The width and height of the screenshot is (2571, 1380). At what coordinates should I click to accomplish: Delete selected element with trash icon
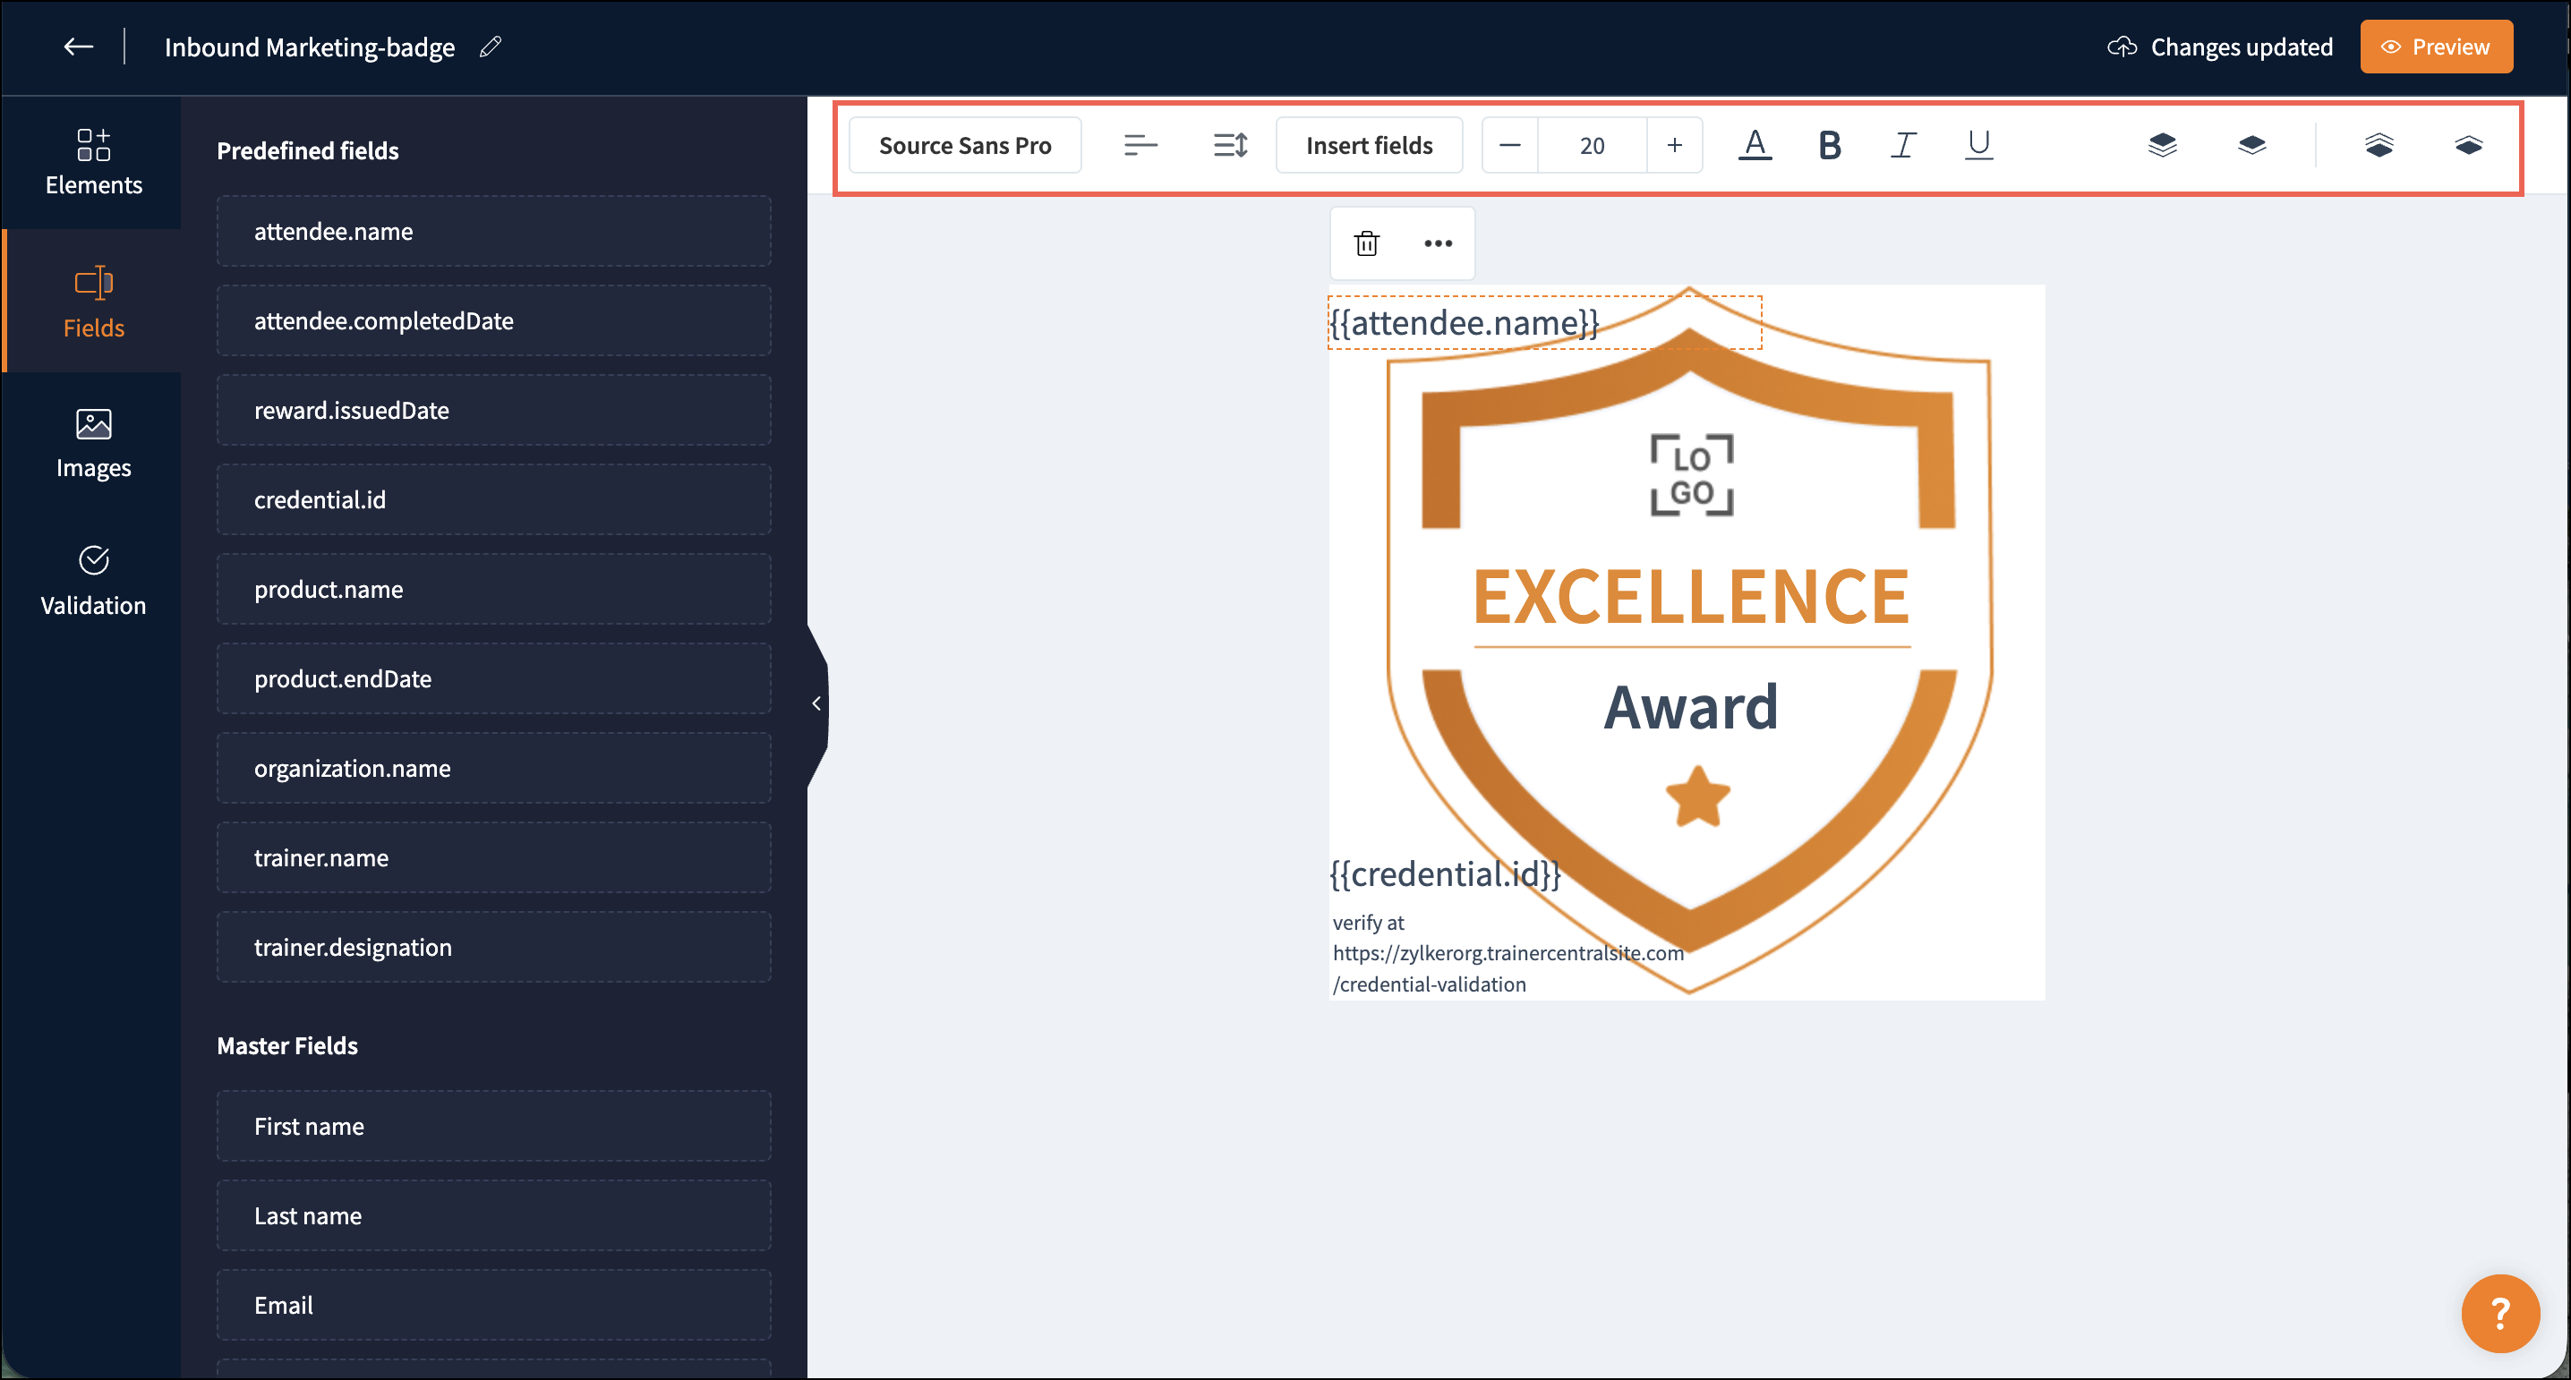tap(1366, 243)
